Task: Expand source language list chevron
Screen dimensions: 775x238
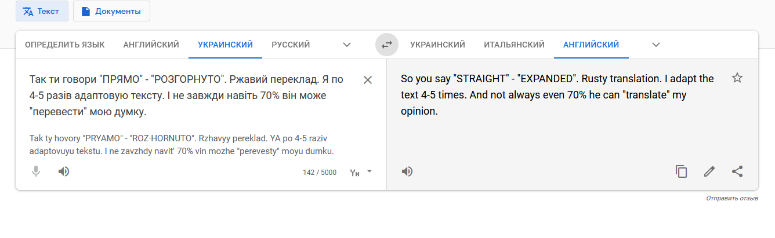Action: pyautogui.click(x=347, y=45)
